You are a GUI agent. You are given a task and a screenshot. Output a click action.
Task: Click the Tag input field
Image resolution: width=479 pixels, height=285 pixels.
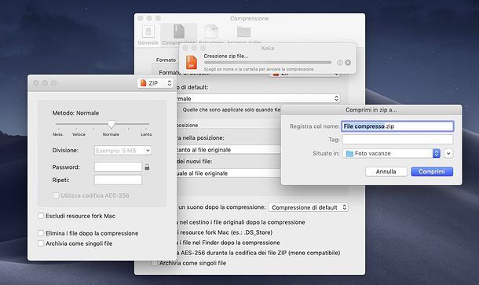397,139
